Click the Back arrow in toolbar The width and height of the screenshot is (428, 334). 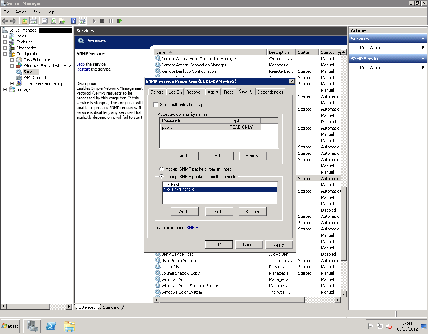point(5,21)
